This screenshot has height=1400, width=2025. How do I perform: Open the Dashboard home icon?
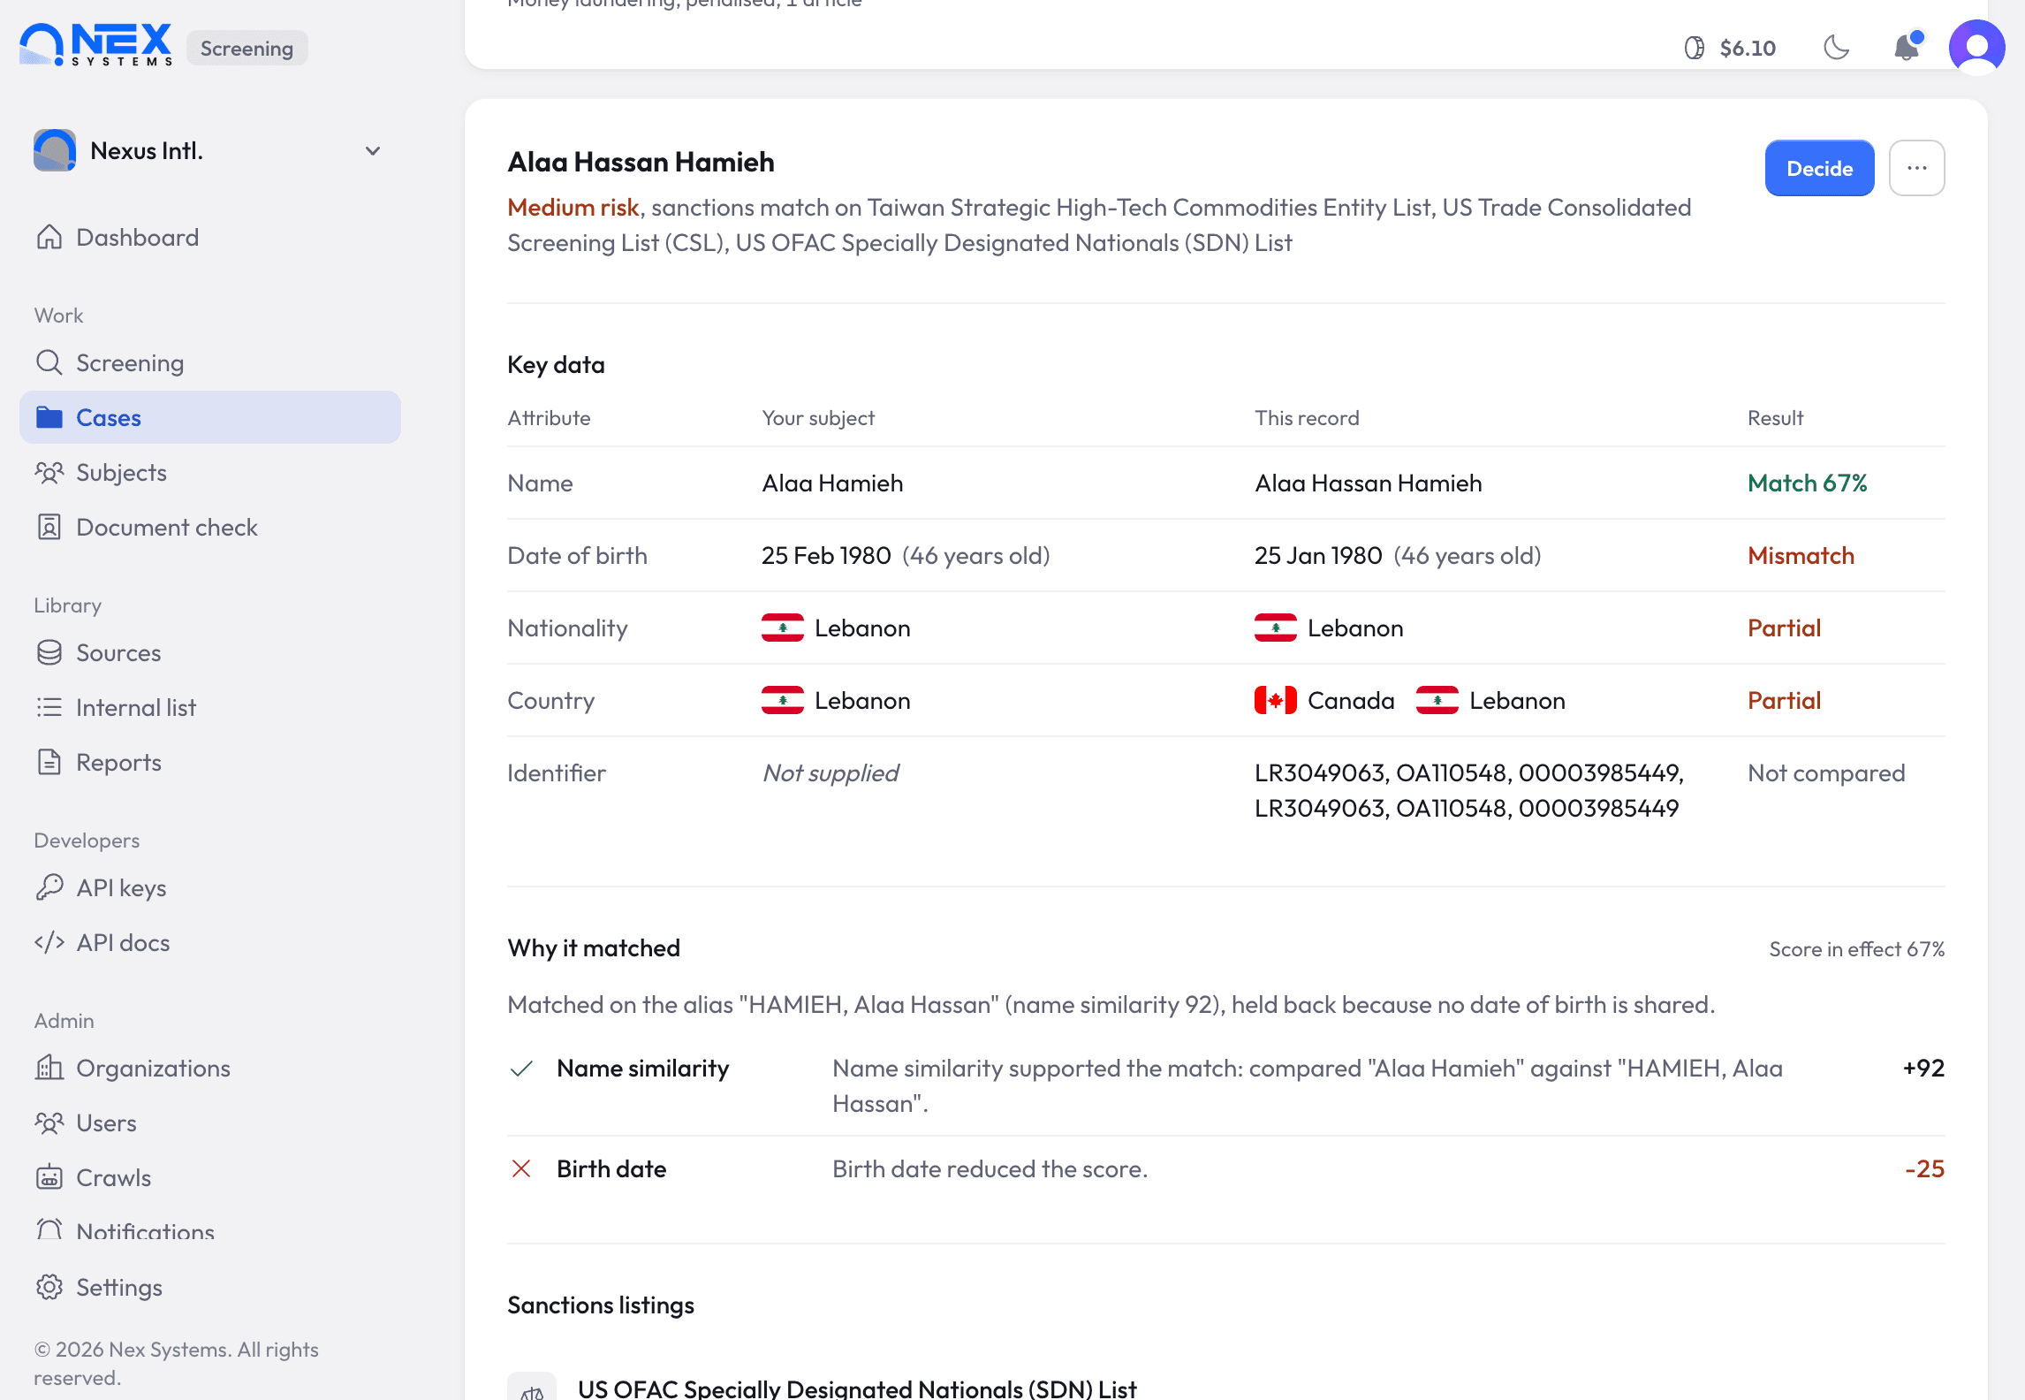(x=49, y=237)
